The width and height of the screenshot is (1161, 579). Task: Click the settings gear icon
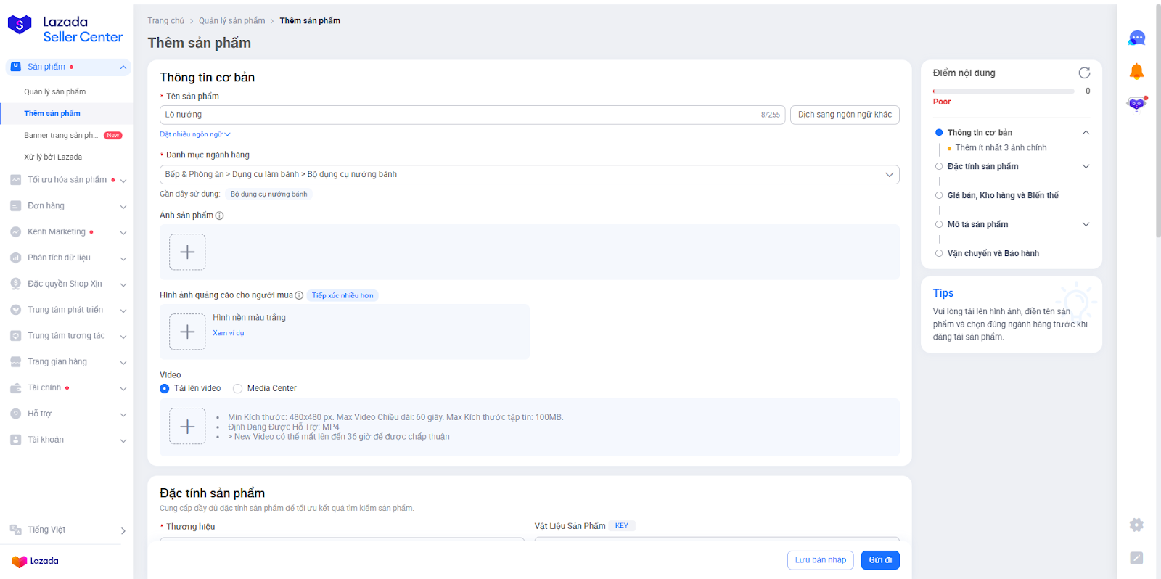pyautogui.click(x=1136, y=525)
